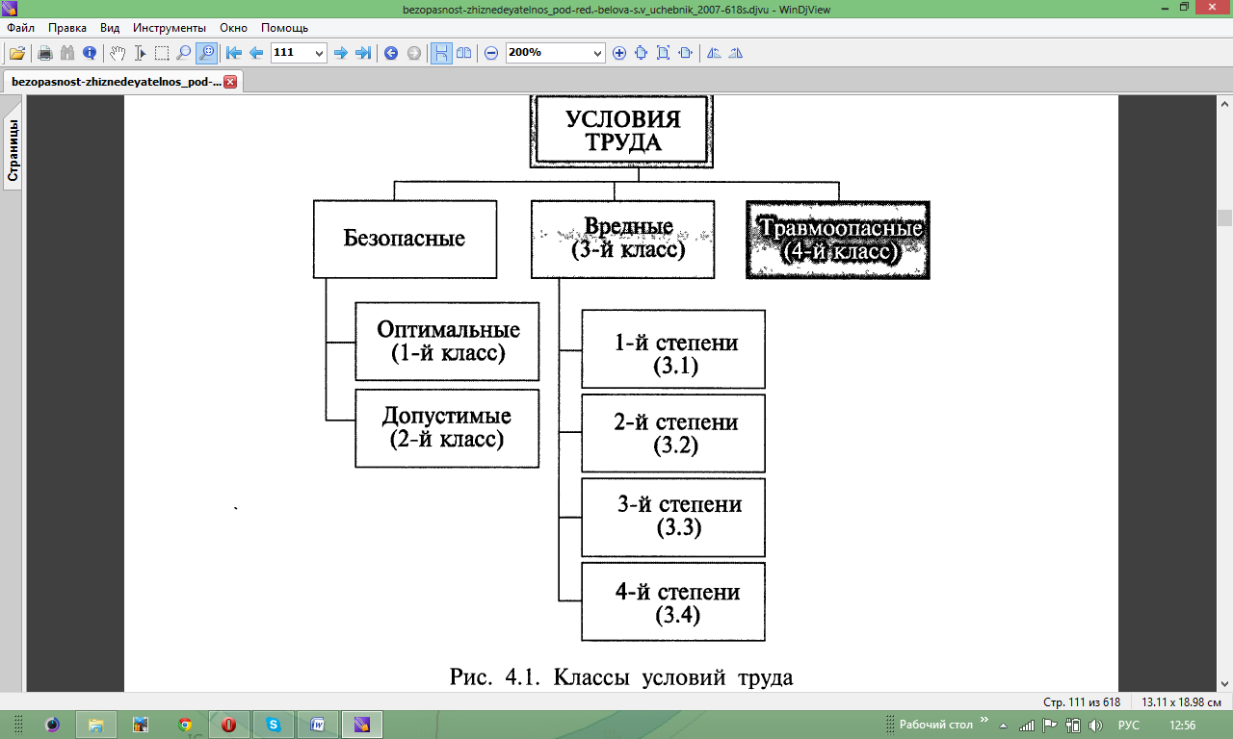Image resolution: width=1233 pixels, height=739 pixels.
Task: Go to the first page
Action: [234, 53]
